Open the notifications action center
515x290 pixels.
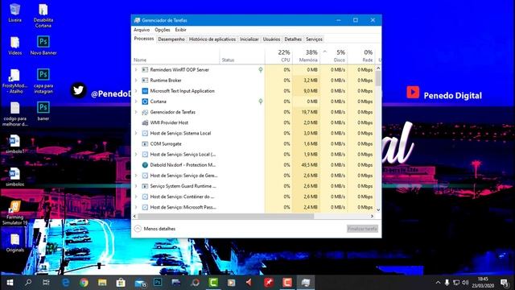pos(505,283)
